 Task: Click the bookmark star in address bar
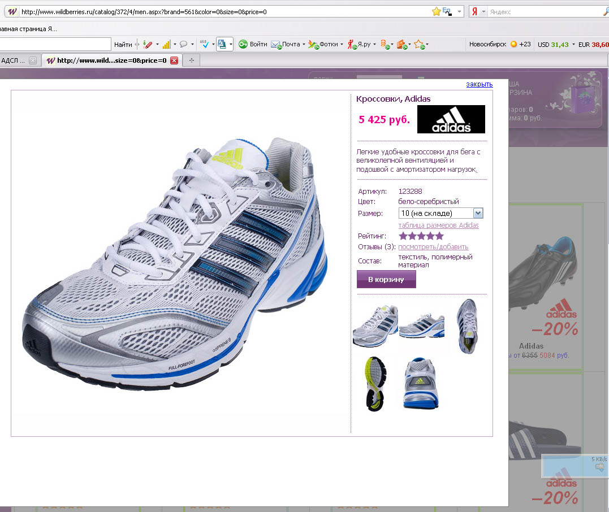coord(436,12)
